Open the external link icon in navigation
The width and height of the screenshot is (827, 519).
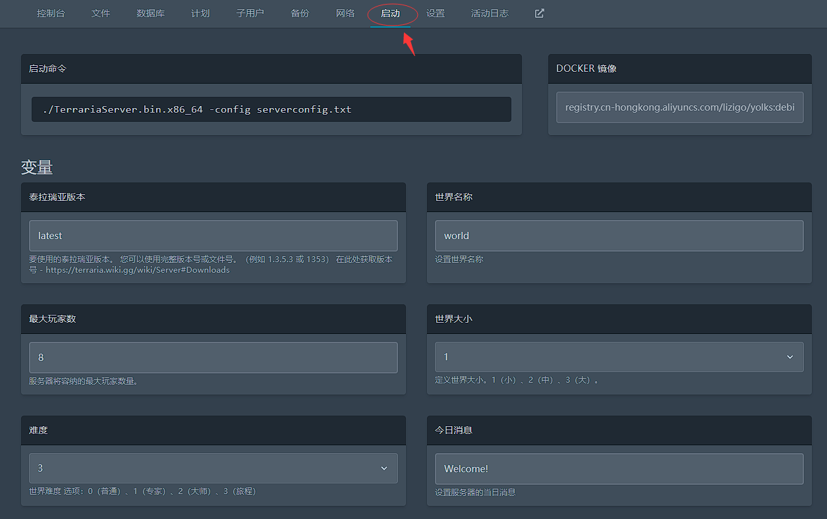[539, 13]
